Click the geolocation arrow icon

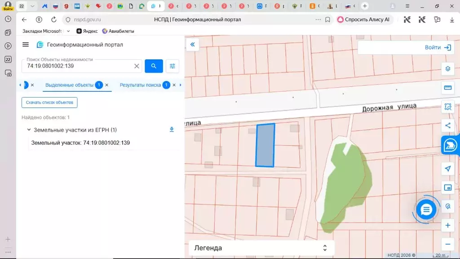point(447,169)
